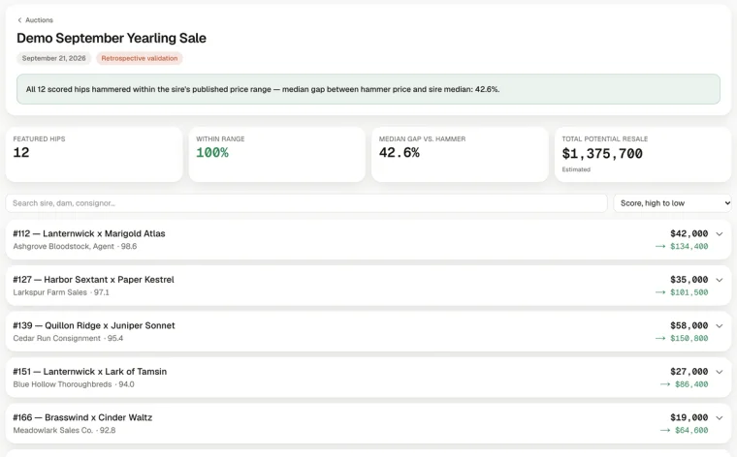737x457 pixels.
Task: Click the Within Range 100% value
Action: (x=212, y=152)
